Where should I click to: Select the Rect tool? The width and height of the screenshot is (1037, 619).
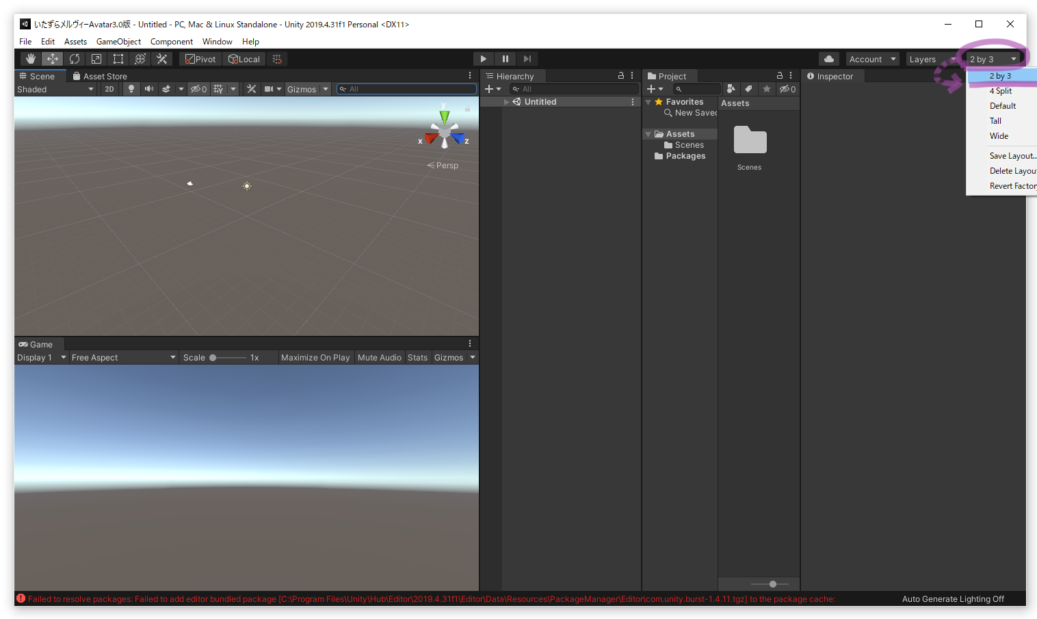click(118, 59)
